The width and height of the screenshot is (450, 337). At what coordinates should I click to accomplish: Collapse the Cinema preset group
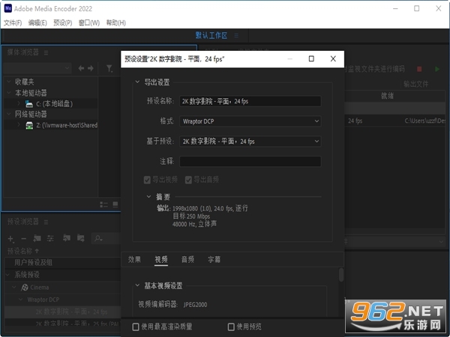click(14, 287)
